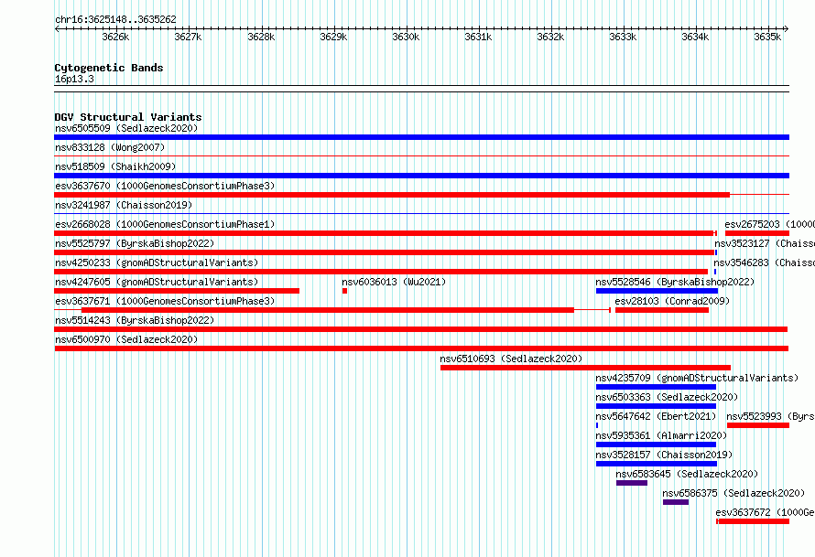The height and width of the screenshot is (557, 815).
Task: Open nsv5528546 (ByrskaBishop2022) label
Action: (x=675, y=282)
